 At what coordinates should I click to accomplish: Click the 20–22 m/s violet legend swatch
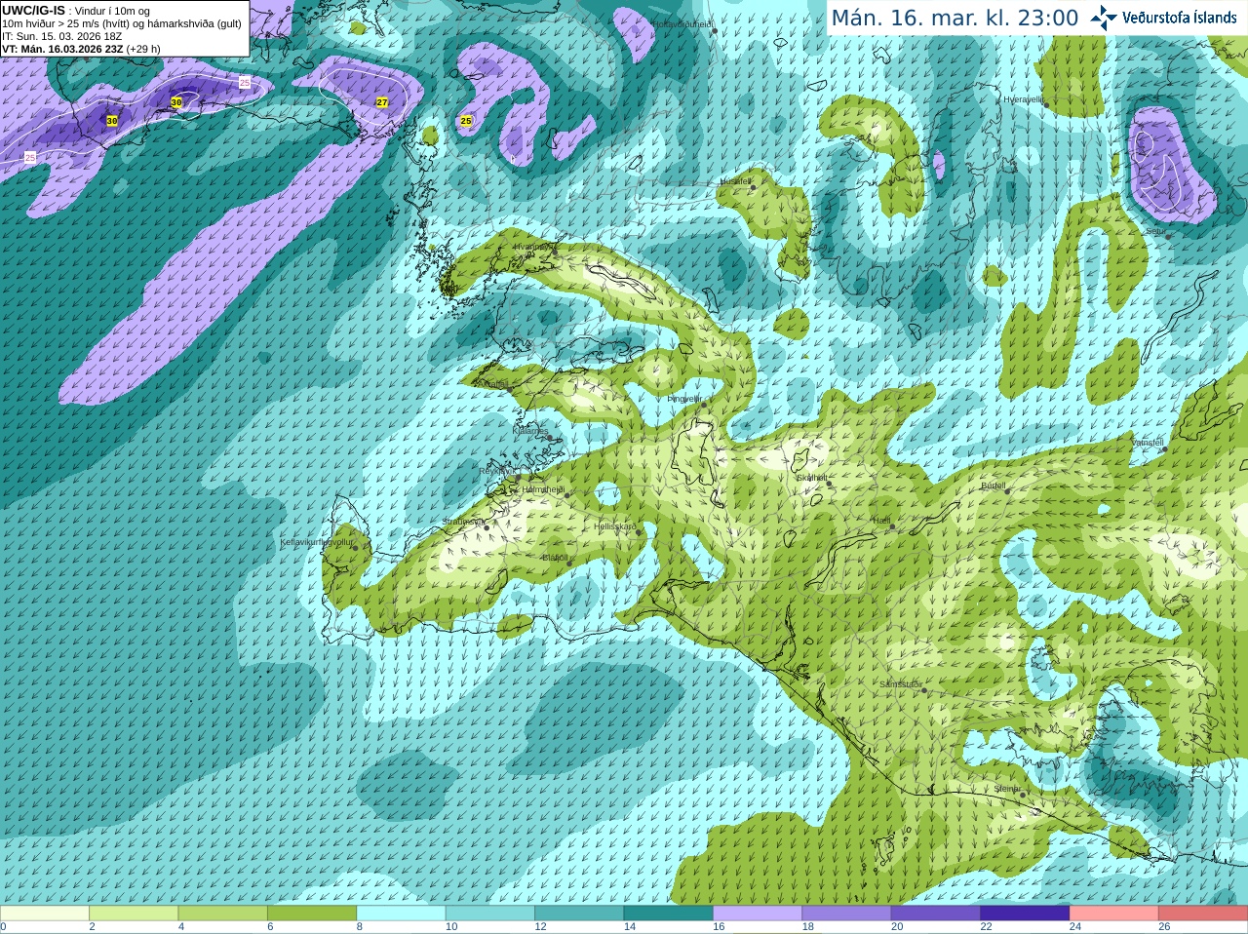tap(936, 914)
